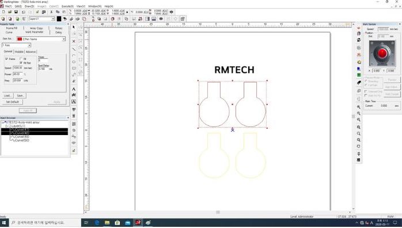
Task: Click the red joystick center button
Action: (x=382, y=53)
